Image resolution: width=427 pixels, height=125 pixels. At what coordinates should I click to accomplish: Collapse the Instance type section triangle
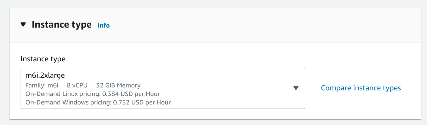[x=23, y=25]
